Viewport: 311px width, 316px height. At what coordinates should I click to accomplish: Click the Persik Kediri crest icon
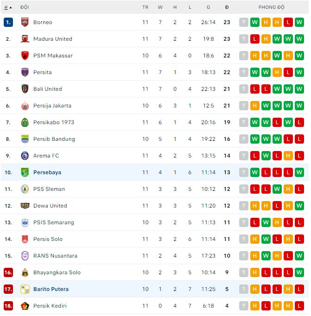tap(25, 306)
